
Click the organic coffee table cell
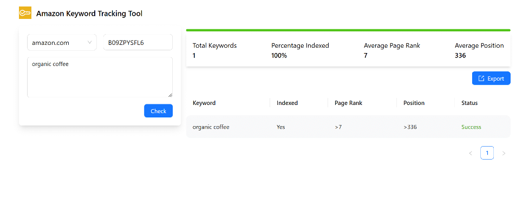click(x=211, y=127)
